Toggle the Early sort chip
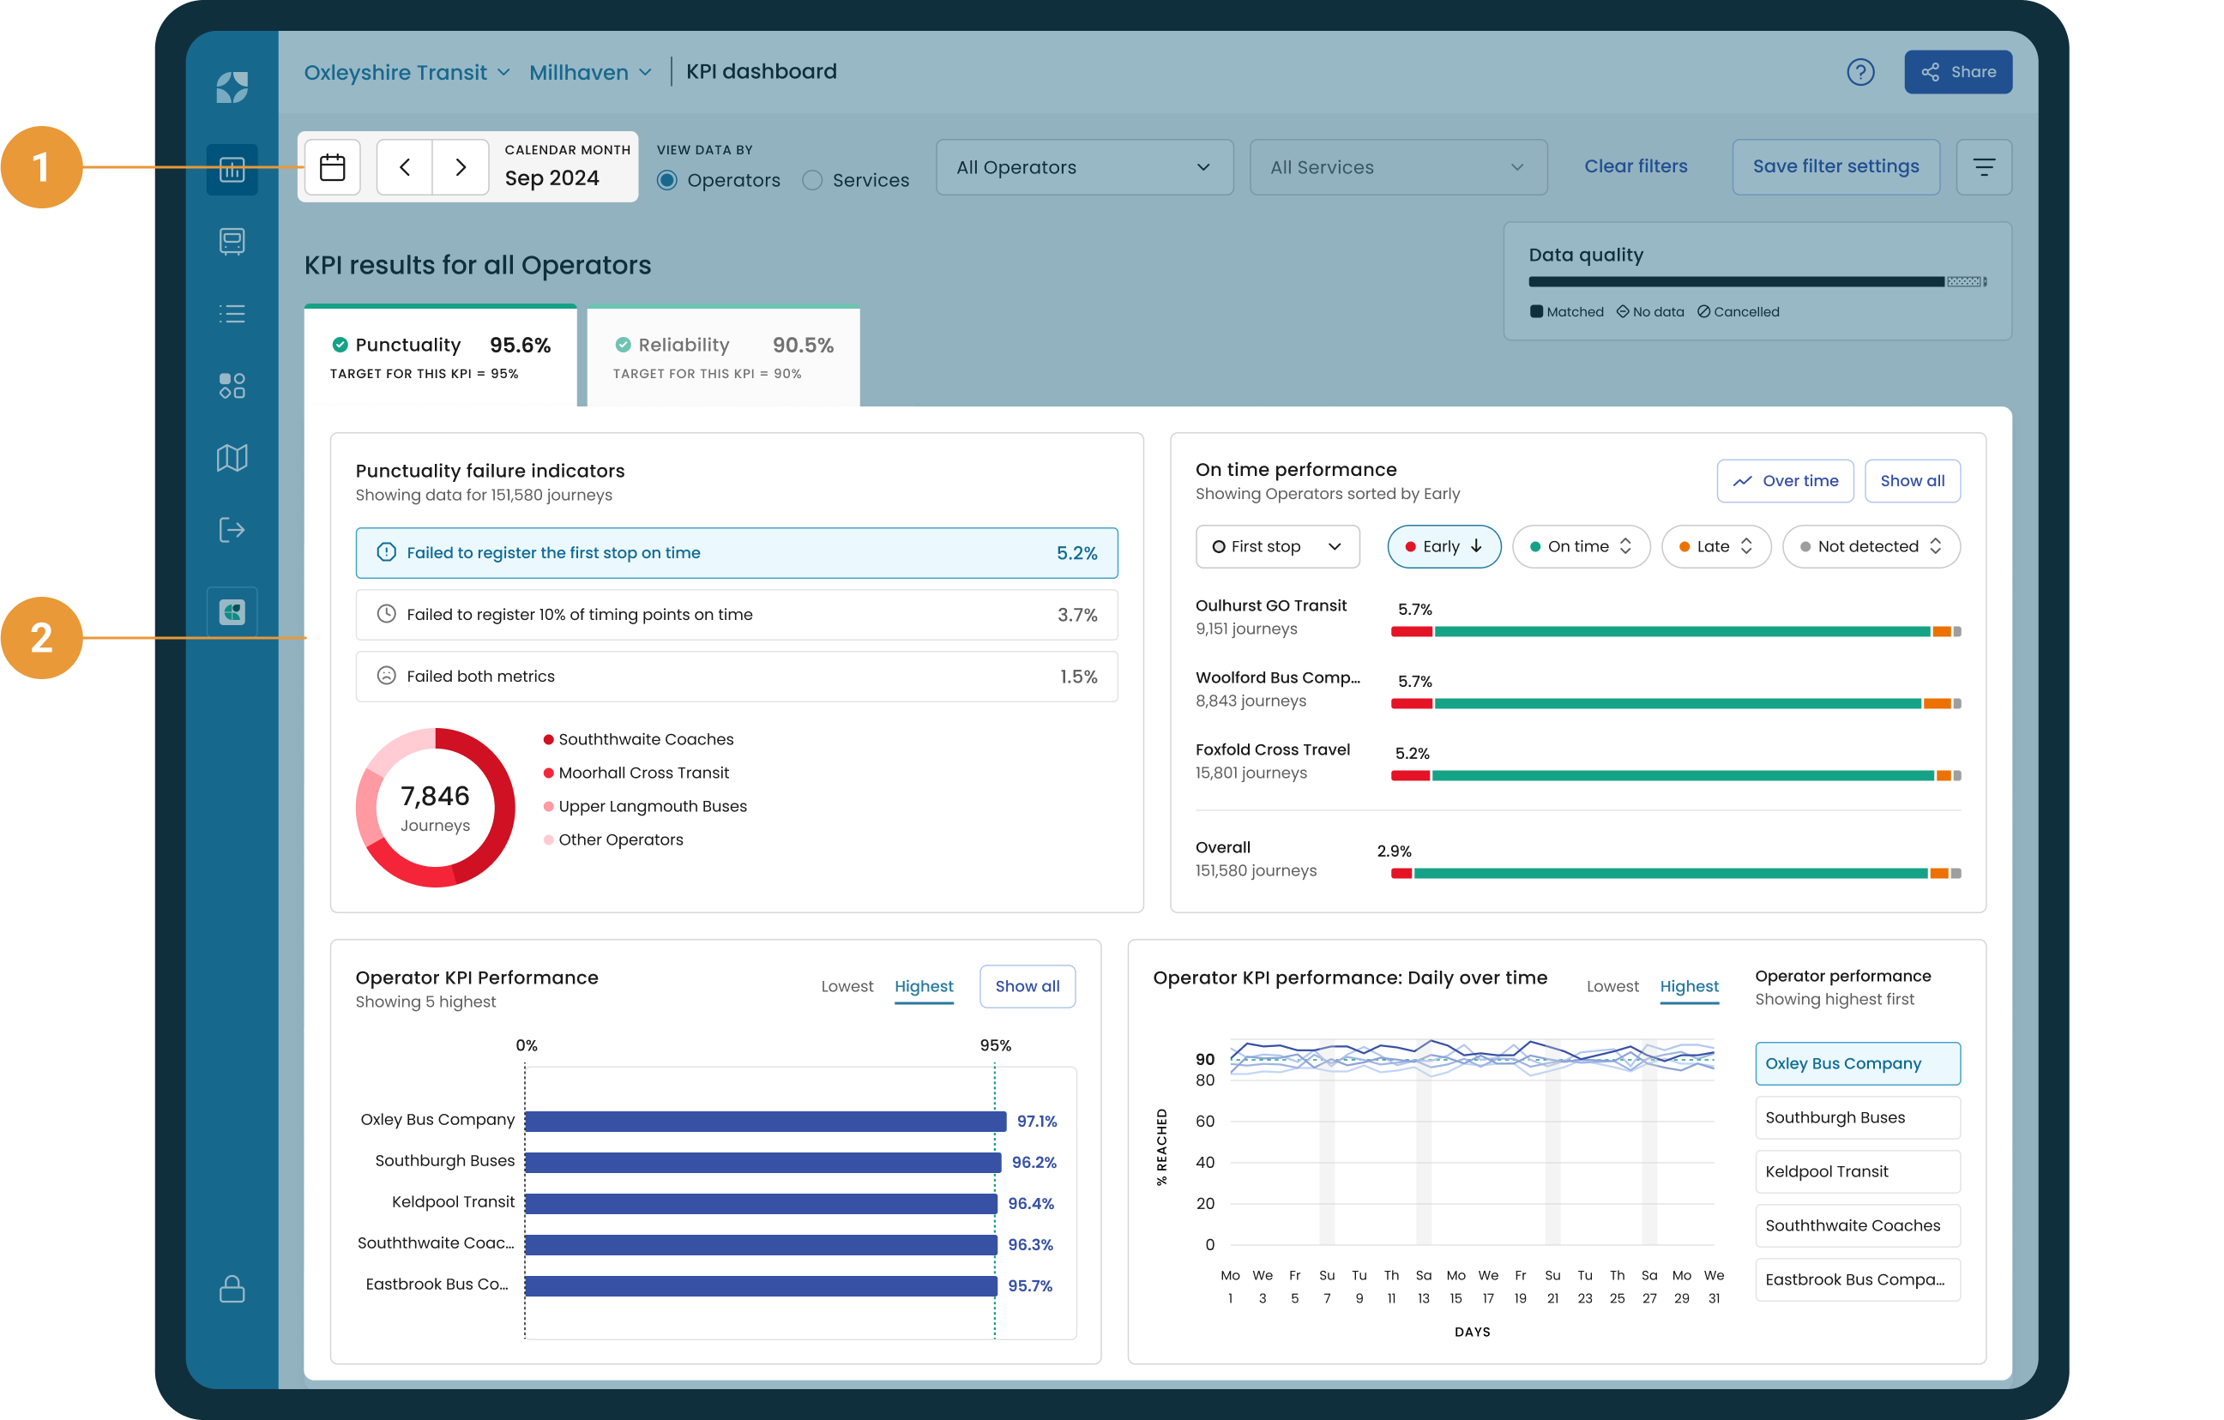Viewport: 2224px width, 1420px height. tap(1443, 546)
